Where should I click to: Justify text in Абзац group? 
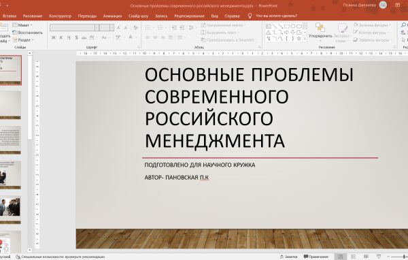pos(171,37)
